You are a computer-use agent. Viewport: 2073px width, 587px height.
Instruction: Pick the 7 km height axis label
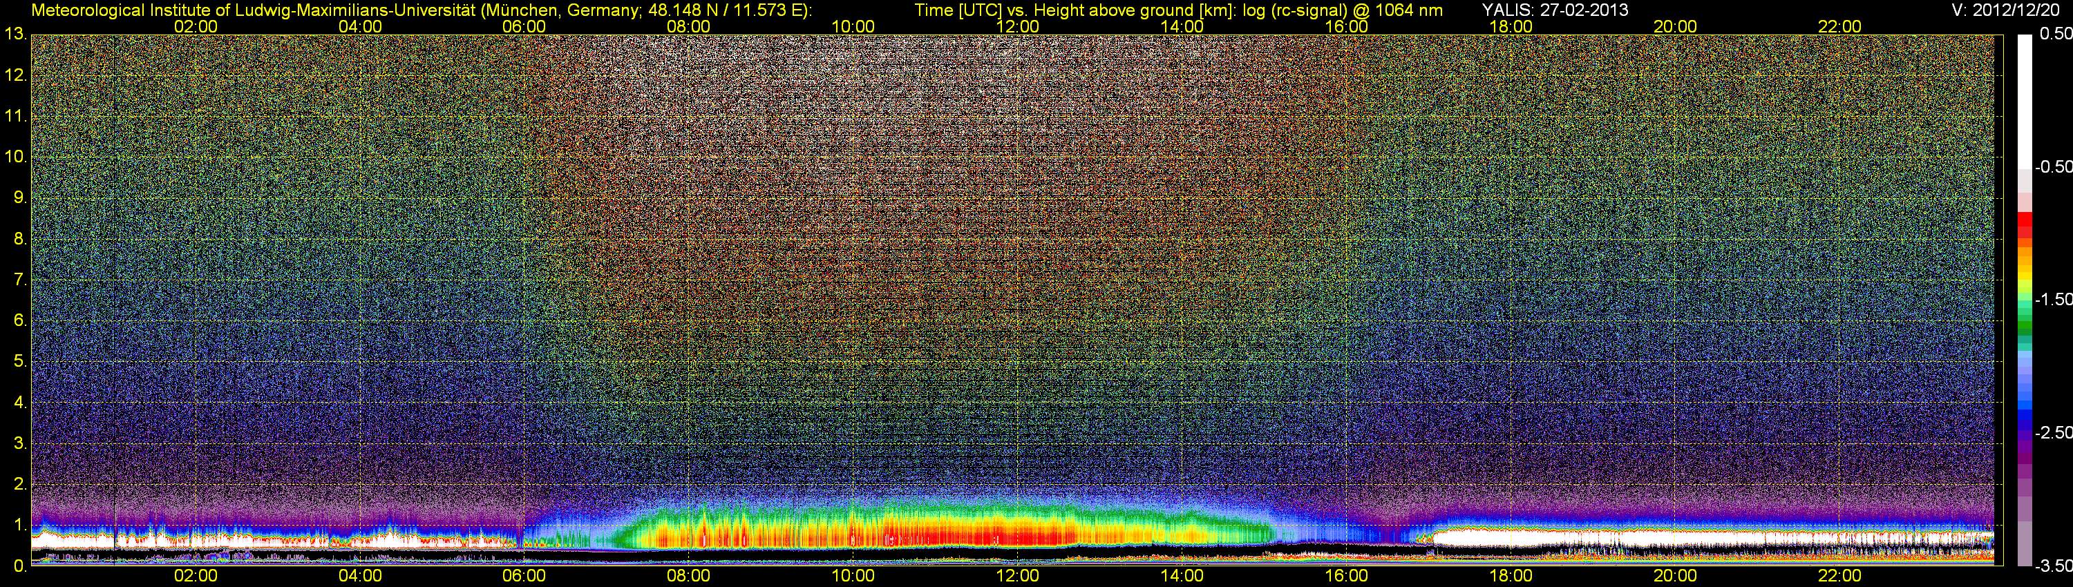tap(20, 280)
